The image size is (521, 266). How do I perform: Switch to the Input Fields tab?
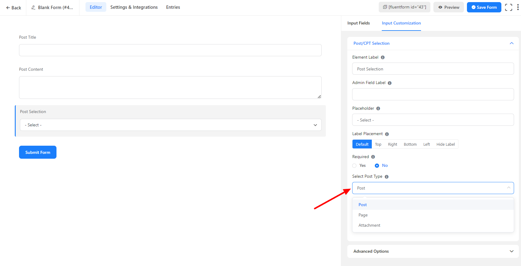click(359, 23)
